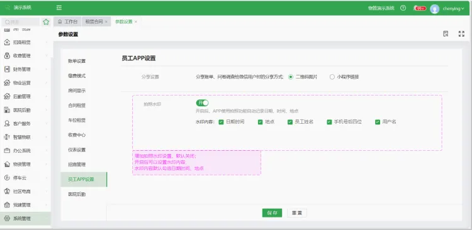
Task: Collapse the 系统管理 sidebar menu arrow
Action: pos(47,219)
